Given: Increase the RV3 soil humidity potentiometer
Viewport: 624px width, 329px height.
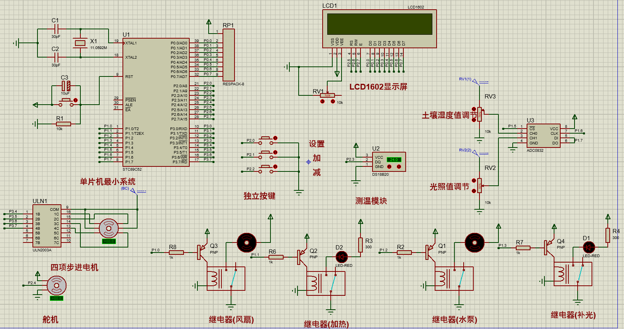Looking at the screenshot, I should (474, 109).
